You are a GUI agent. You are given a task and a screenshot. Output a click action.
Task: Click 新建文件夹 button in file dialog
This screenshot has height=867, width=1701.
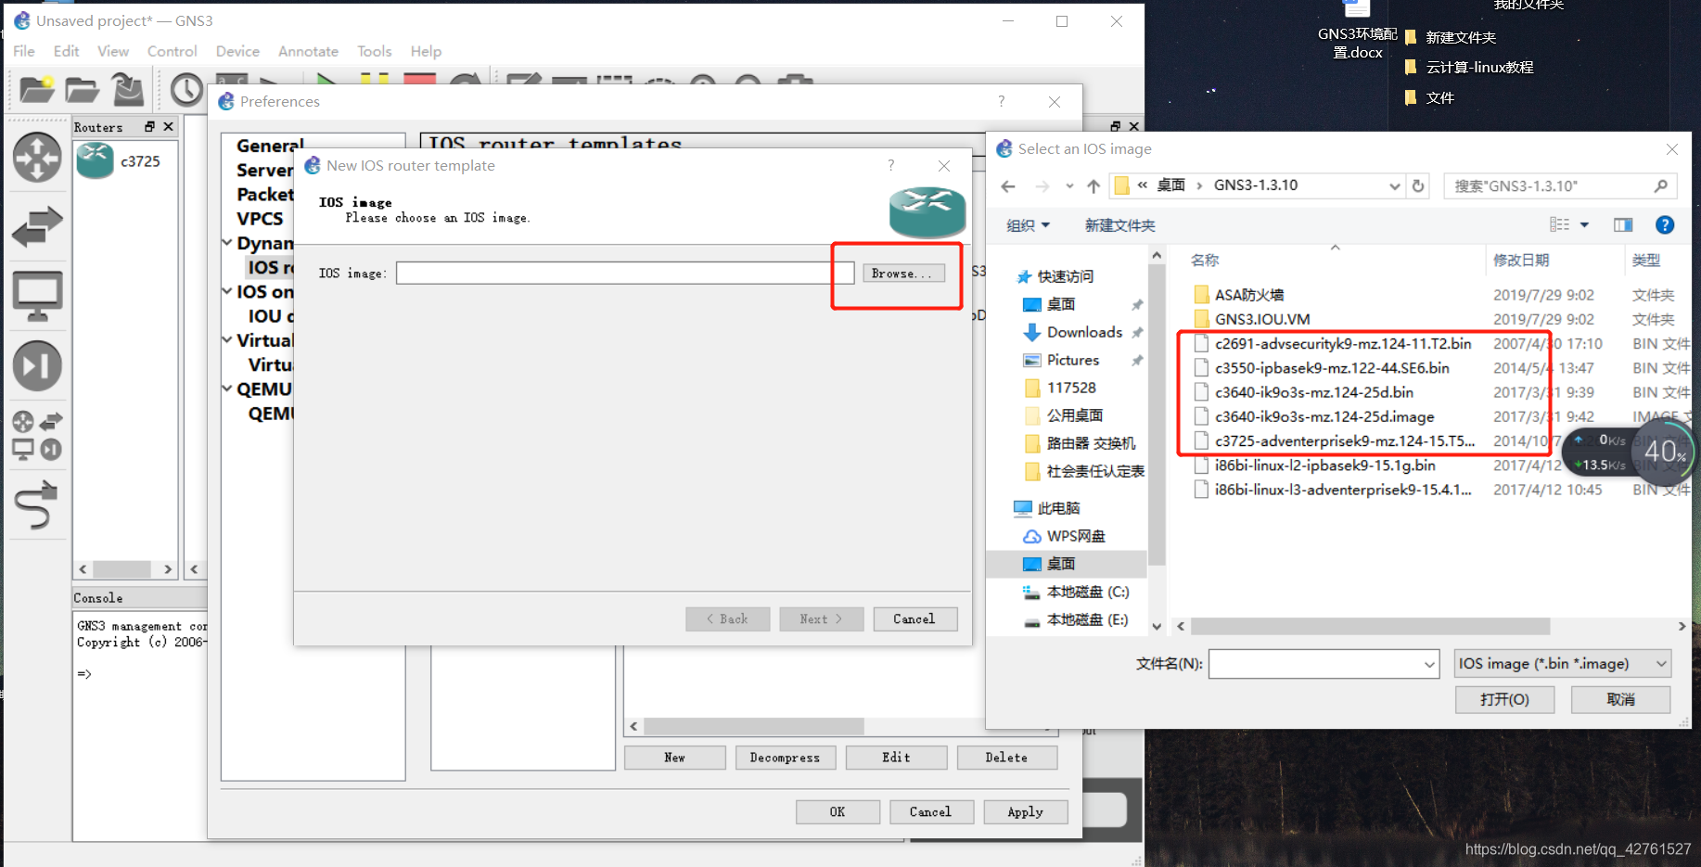(1119, 225)
